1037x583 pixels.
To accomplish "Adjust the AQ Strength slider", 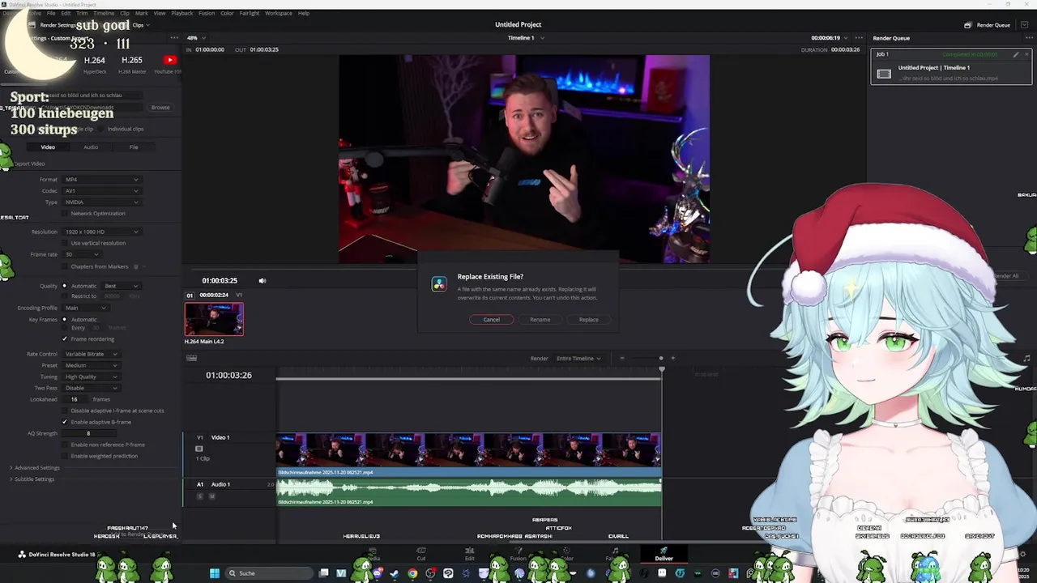I will pyautogui.click(x=88, y=434).
